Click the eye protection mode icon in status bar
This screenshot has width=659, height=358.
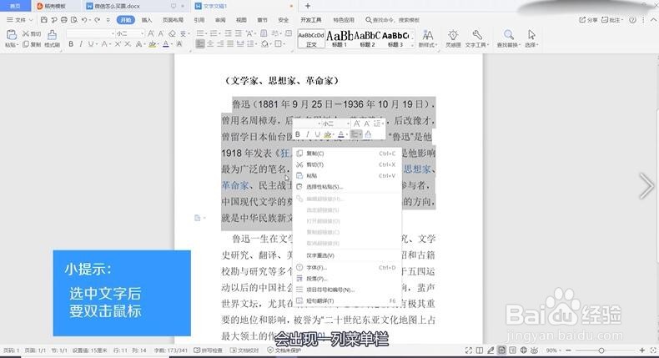pos(534,350)
